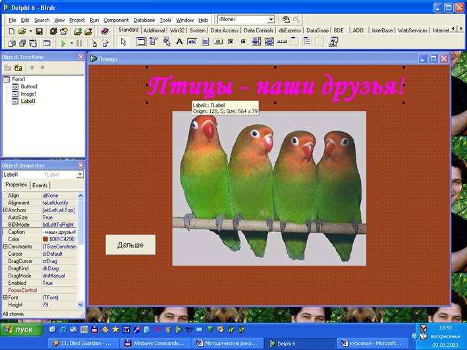Click the Windows пуск start button
Viewport: 467px width, 350px height.
click(21, 329)
